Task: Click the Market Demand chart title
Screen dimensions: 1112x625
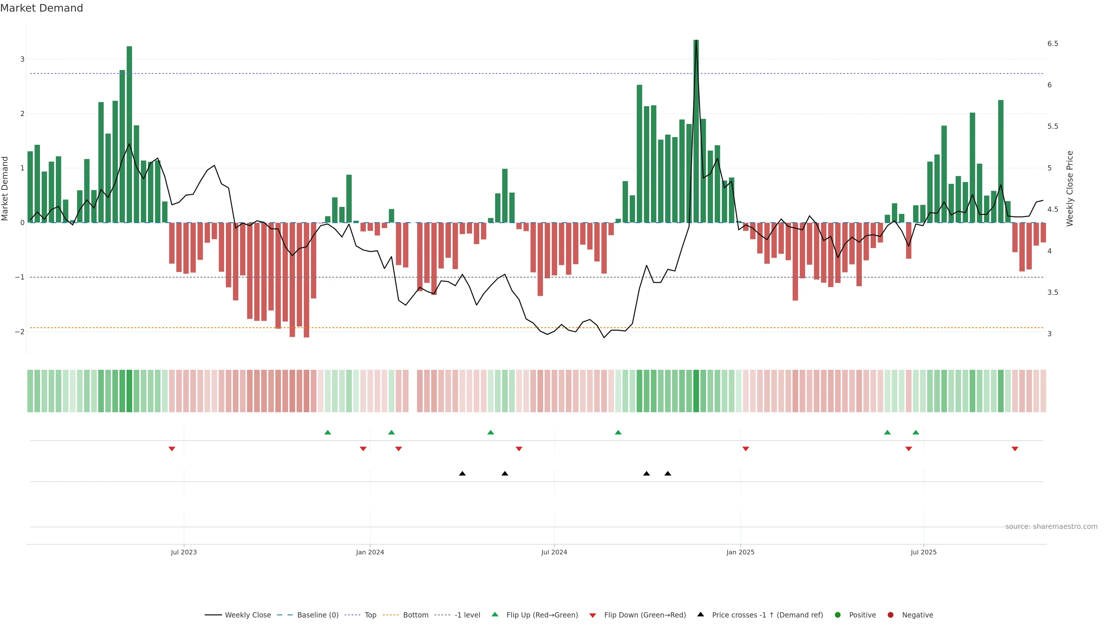Action: [x=41, y=8]
